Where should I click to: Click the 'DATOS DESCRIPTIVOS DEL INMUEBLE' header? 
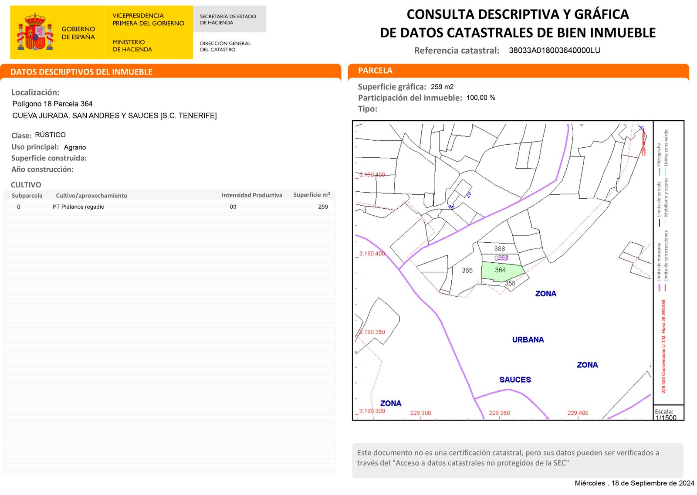81,72
